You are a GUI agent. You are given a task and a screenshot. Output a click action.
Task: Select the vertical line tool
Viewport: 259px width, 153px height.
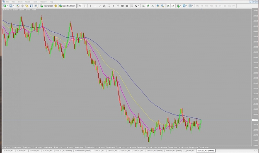click(90, 6)
